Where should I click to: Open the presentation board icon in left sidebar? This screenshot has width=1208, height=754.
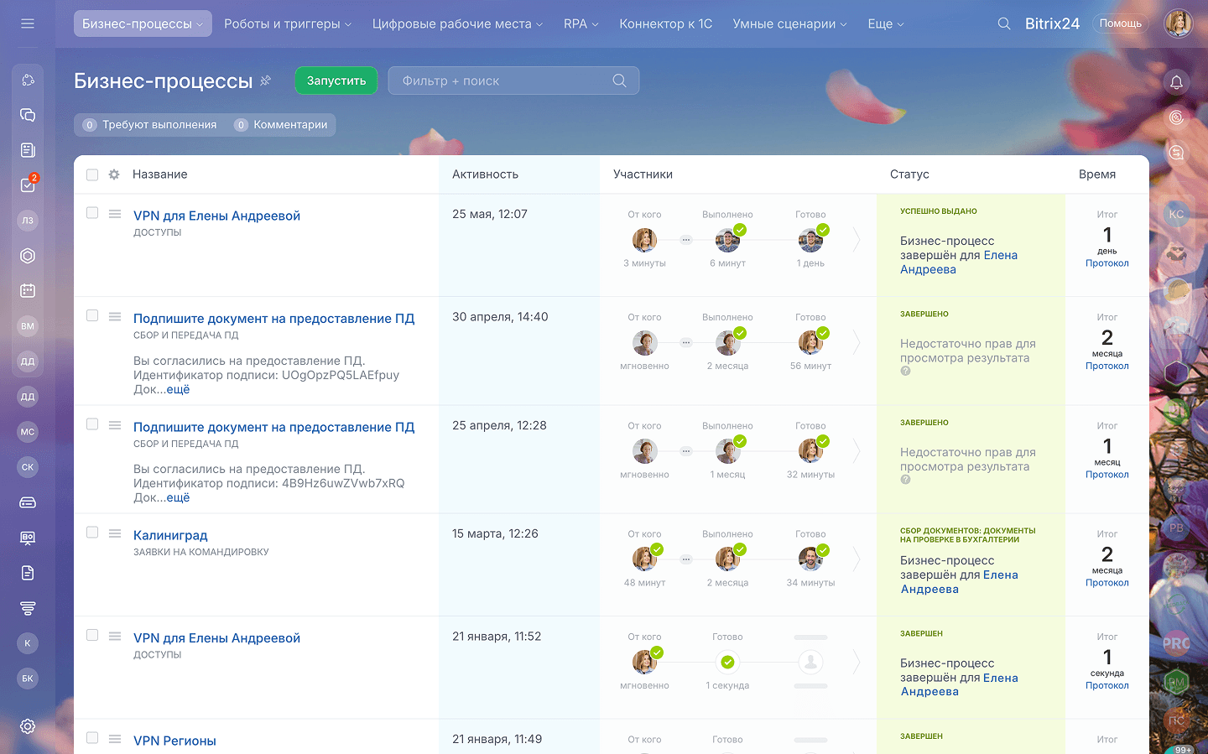[28, 538]
